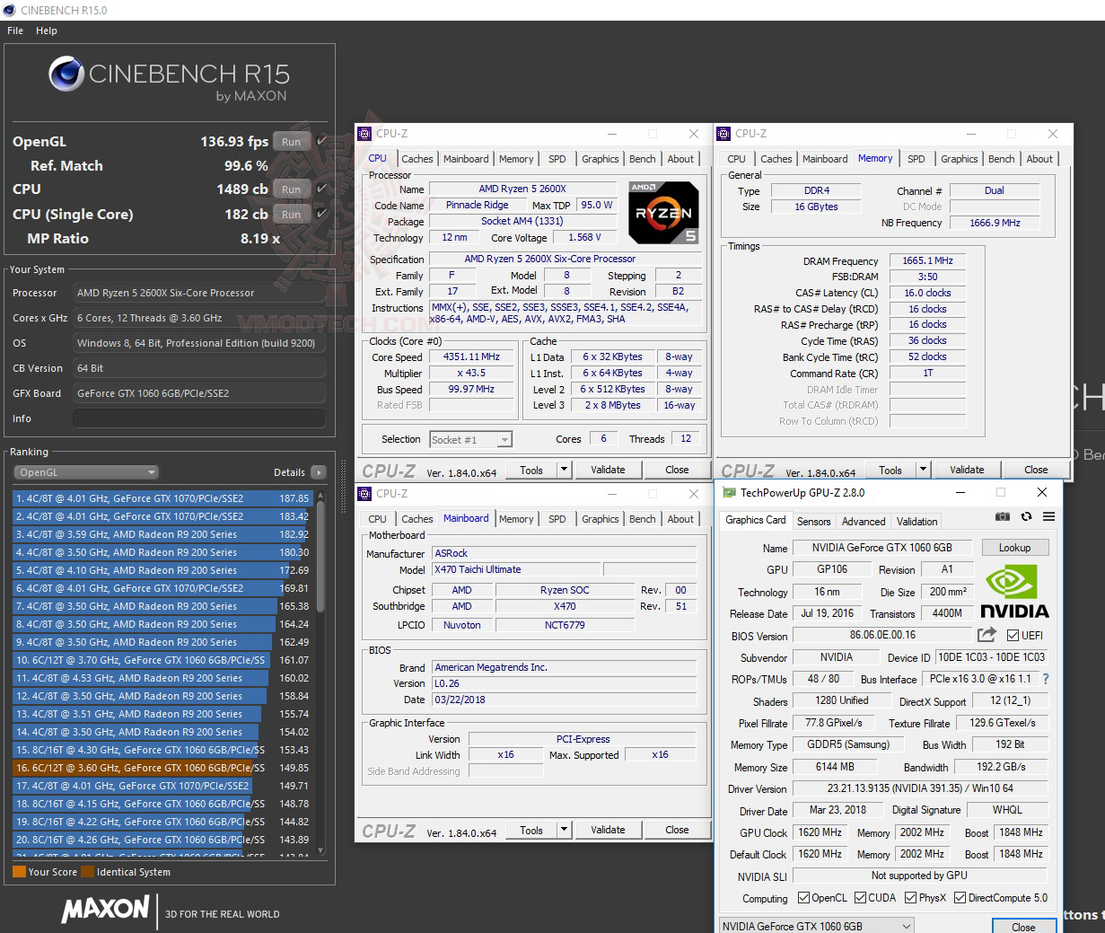Switch to Caches tab in CPU-Z CPU window
1105x933 pixels.
point(417,159)
